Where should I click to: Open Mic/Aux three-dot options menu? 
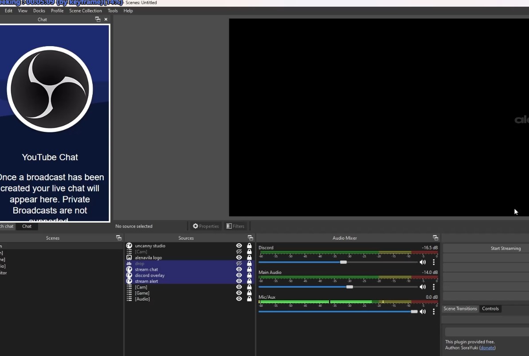[434, 312]
